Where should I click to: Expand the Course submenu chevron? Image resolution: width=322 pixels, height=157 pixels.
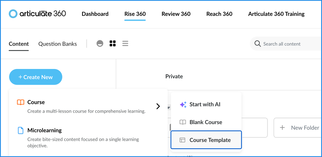click(x=158, y=106)
